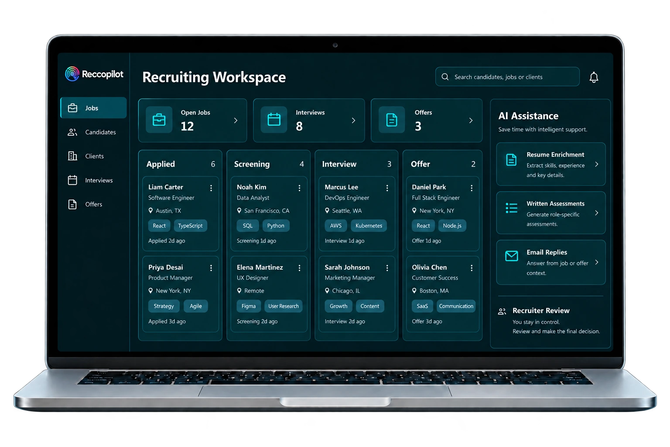
Task: Click the Communication tag on Olivia Chen
Action: click(x=456, y=306)
